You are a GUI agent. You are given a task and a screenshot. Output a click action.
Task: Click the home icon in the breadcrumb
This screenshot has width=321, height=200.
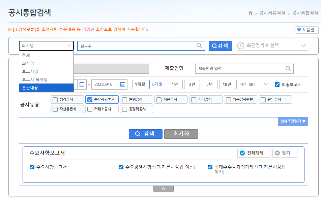coord(251,13)
